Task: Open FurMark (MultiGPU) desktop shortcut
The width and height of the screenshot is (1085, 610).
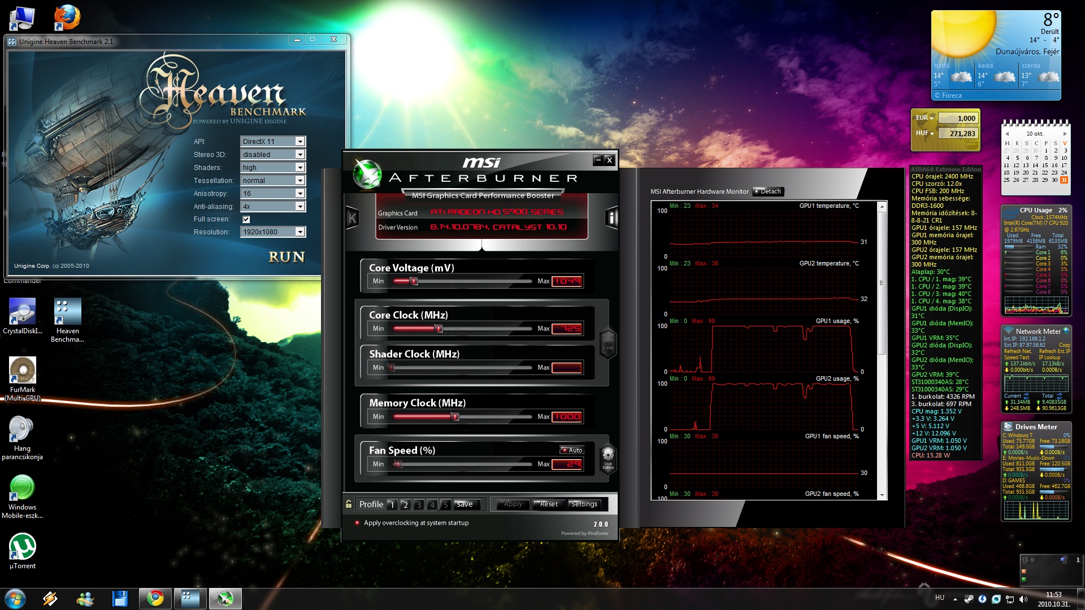Action: click(23, 379)
